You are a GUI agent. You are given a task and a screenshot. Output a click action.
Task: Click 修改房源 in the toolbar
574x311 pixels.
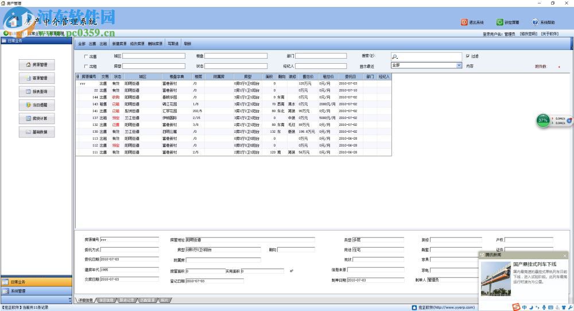pos(137,44)
